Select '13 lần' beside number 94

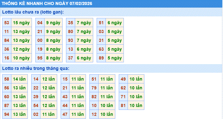(x=19, y=114)
